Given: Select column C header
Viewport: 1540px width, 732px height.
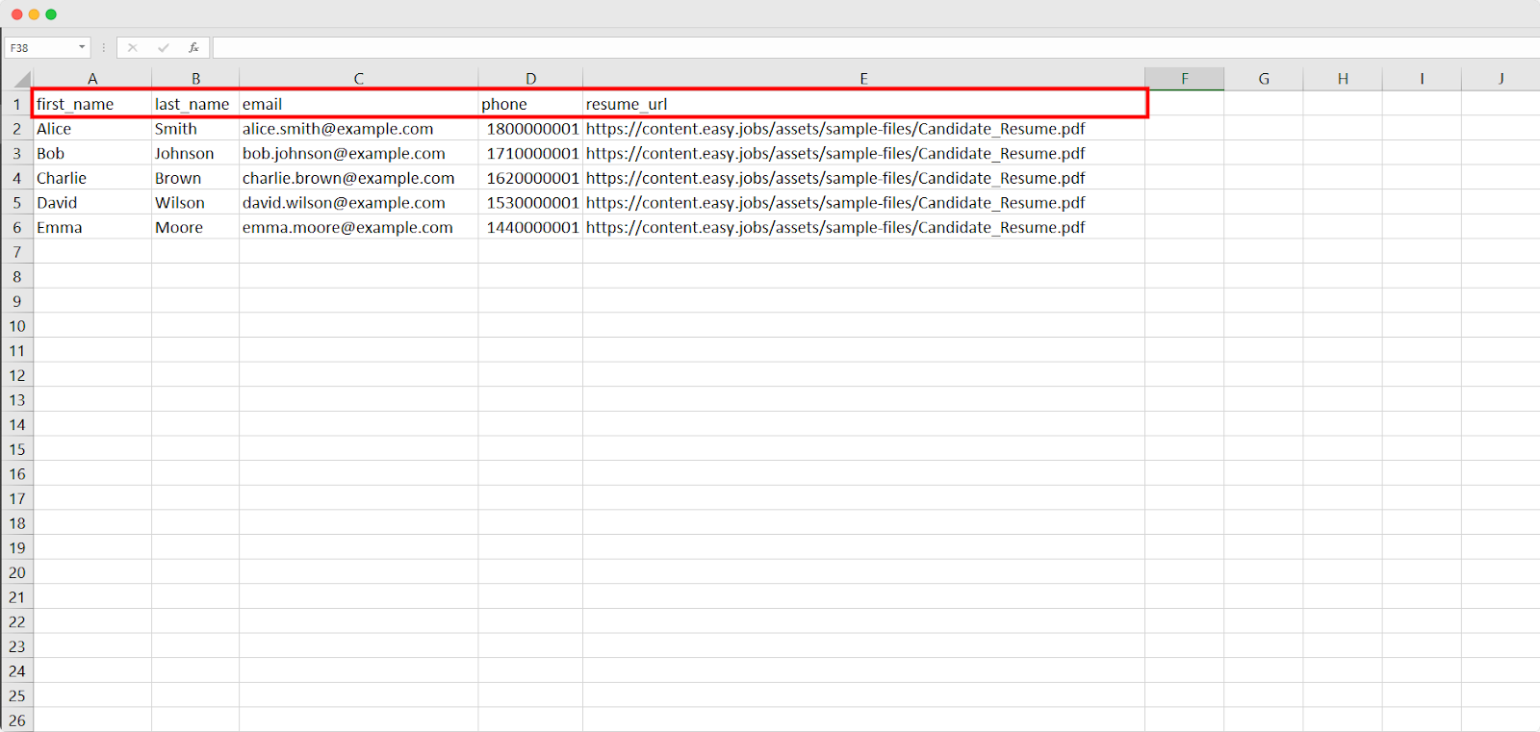Looking at the screenshot, I should click(x=358, y=79).
